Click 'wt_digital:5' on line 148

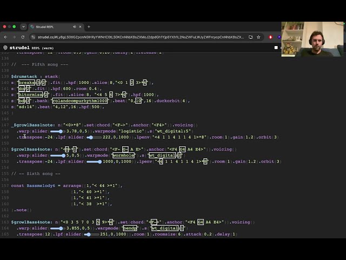(172, 131)
